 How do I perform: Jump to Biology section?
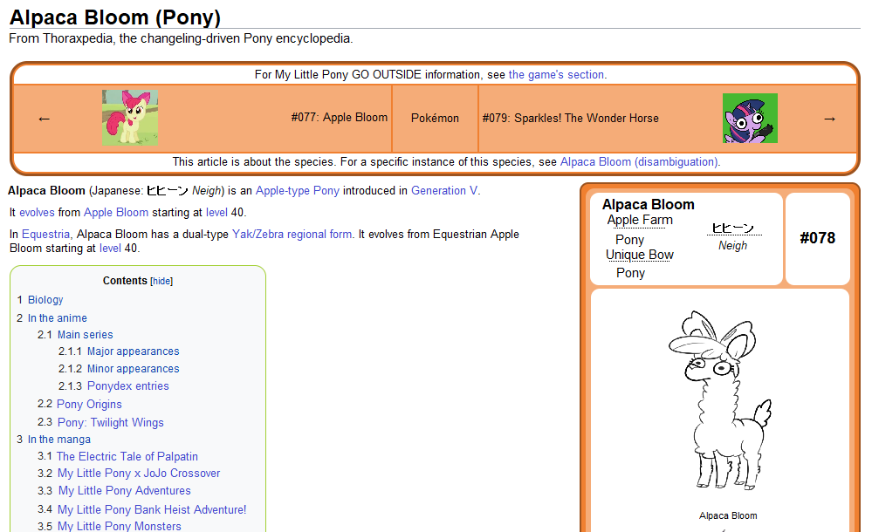45,300
